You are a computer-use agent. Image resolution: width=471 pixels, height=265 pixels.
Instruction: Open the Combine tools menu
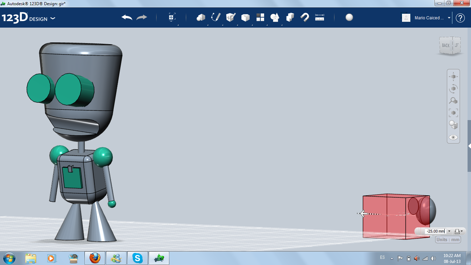(x=290, y=17)
